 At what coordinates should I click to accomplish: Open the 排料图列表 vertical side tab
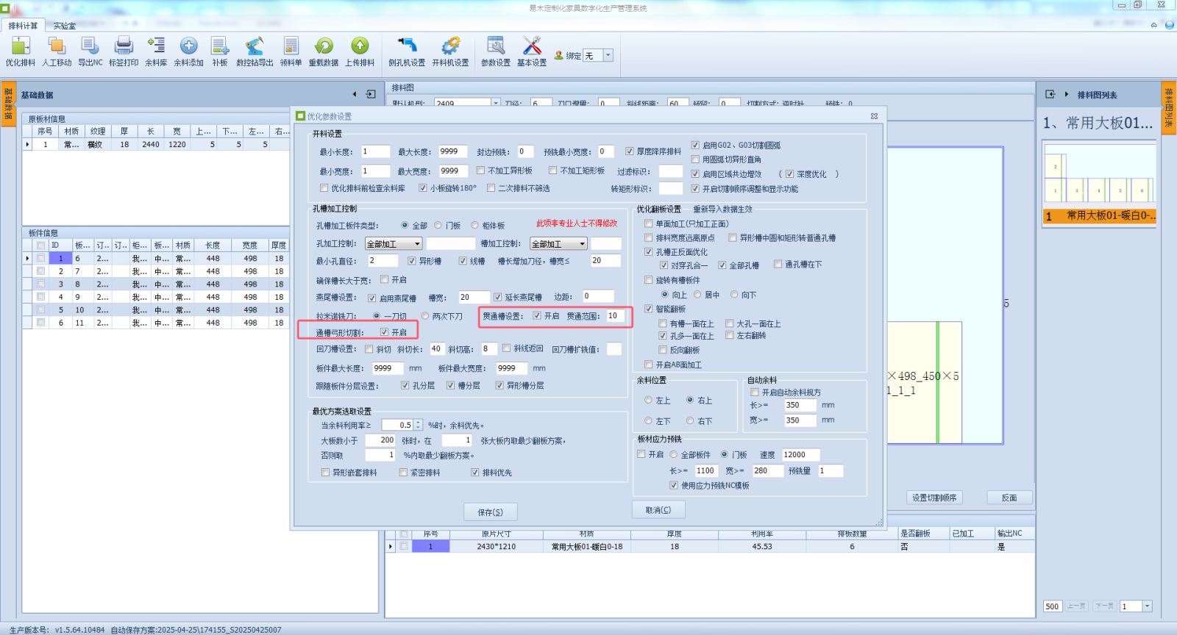click(1168, 107)
